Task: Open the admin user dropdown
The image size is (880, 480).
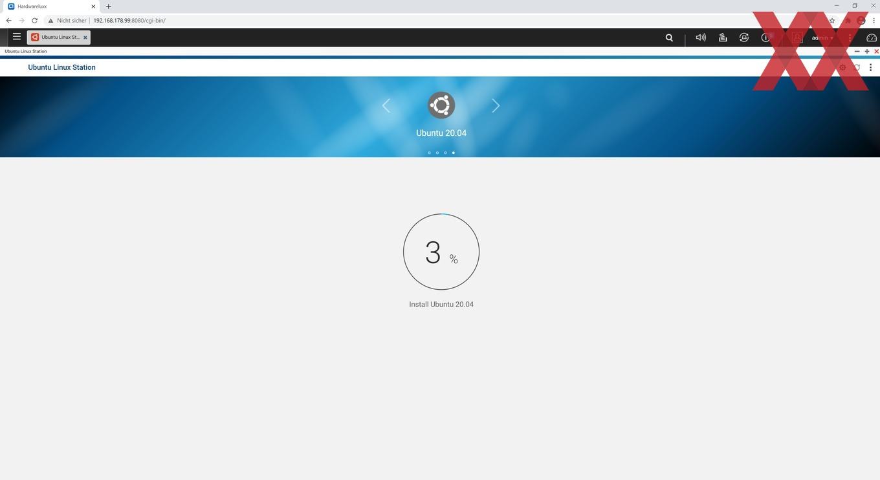Action: (x=822, y=38)
